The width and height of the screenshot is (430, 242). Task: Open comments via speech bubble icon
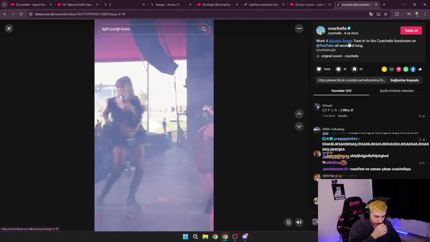click(338, 69)
